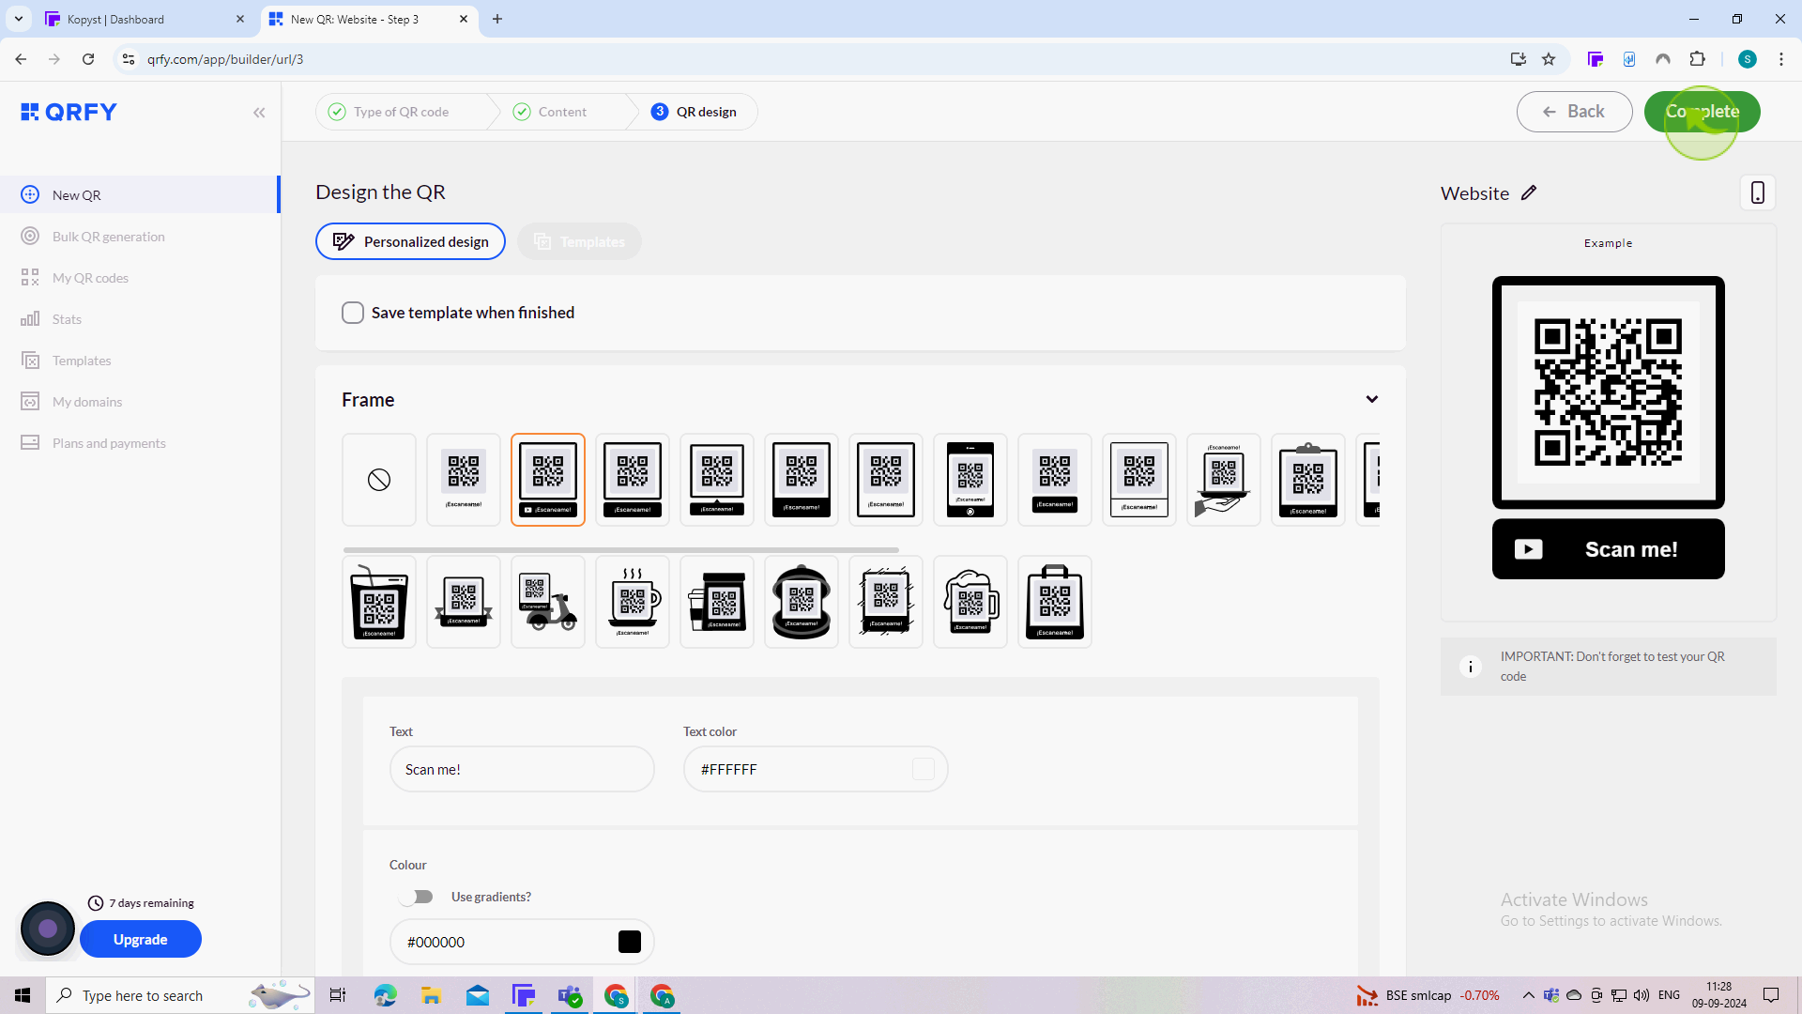Switch to the Personalized design tab
The width and height of the screenshot is (1802, 1014).
(x=410, y=241)
